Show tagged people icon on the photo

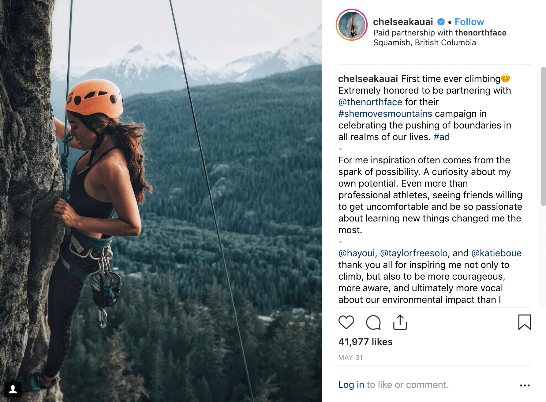(13, 389)
